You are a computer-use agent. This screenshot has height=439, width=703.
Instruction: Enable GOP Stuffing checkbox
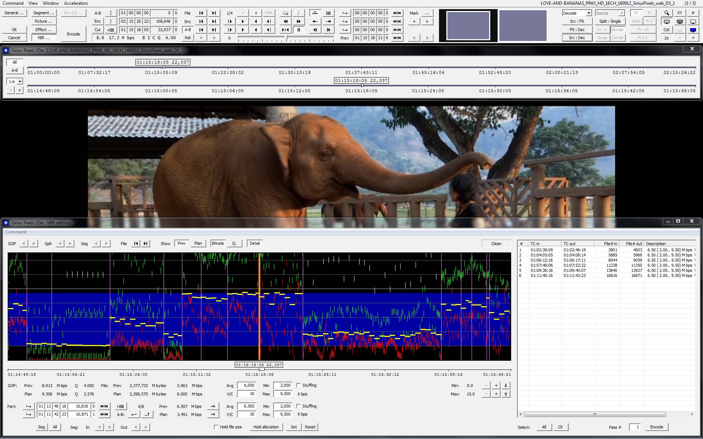298,385
